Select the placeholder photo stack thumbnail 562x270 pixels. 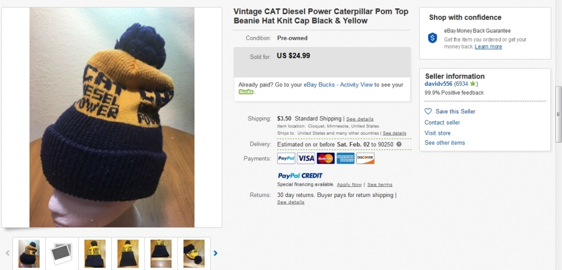62,253
